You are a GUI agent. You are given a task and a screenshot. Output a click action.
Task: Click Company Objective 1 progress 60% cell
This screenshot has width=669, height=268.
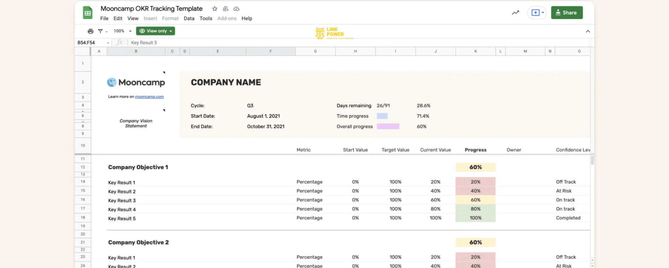[476, 167]
